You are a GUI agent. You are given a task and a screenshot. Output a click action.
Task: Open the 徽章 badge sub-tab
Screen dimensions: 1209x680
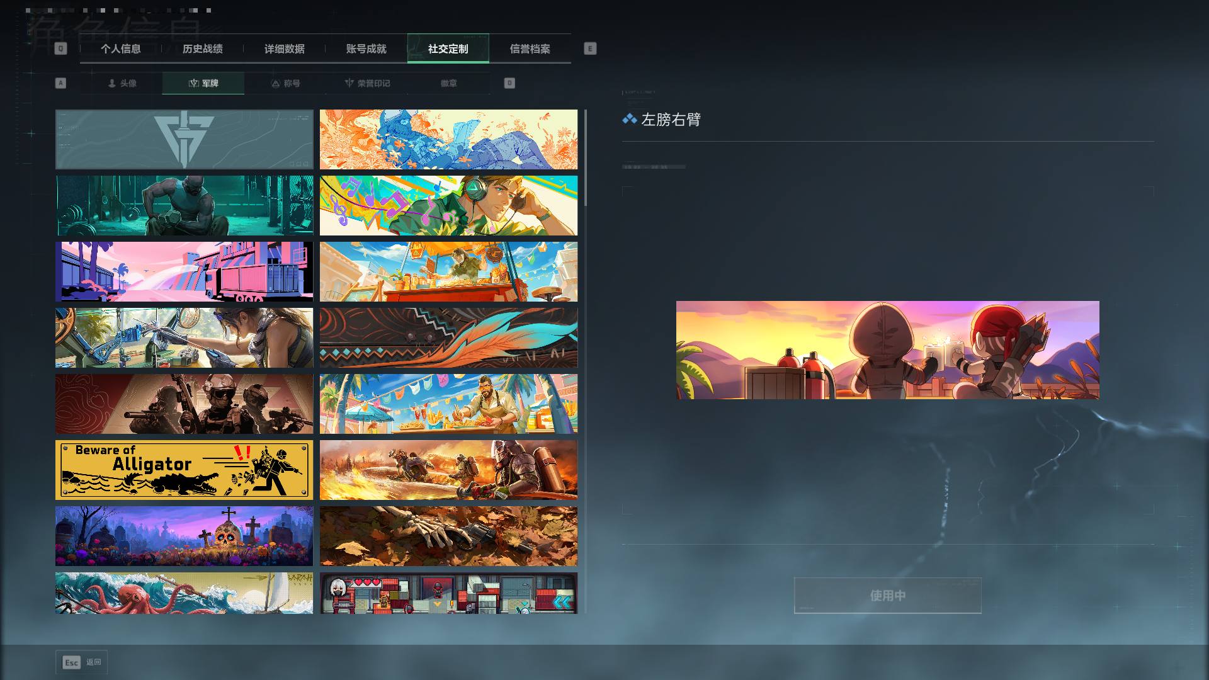click(x=449, y=83)
